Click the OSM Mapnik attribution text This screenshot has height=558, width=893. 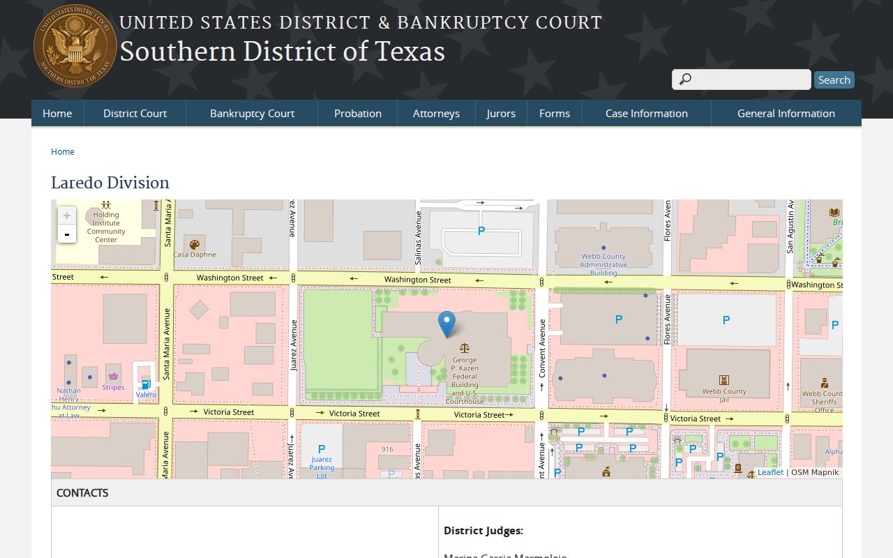pos(815,472)
